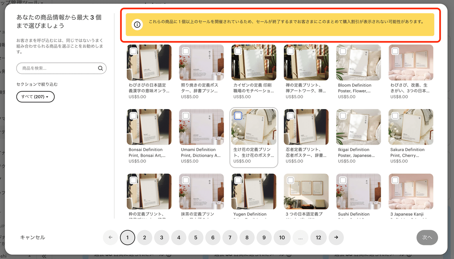Tick checkbox for 禅の定義プリント
454x259 pixels.
point(291,51)
